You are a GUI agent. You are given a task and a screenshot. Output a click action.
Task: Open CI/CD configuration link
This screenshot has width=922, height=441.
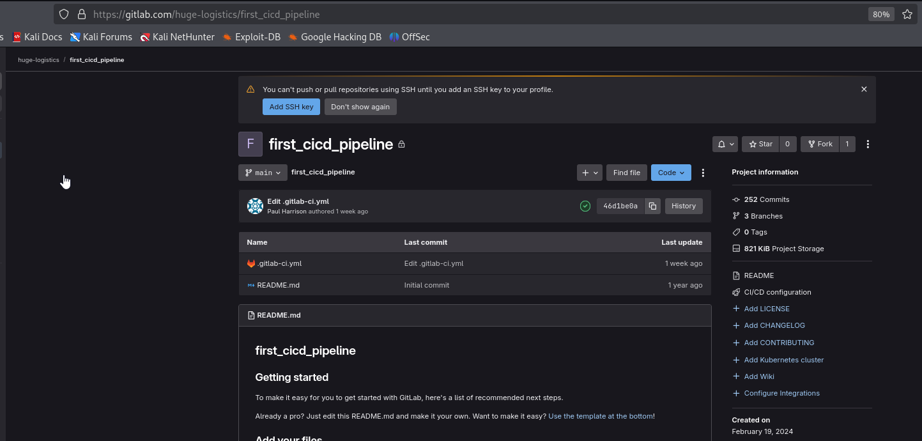tap(778, 292)
